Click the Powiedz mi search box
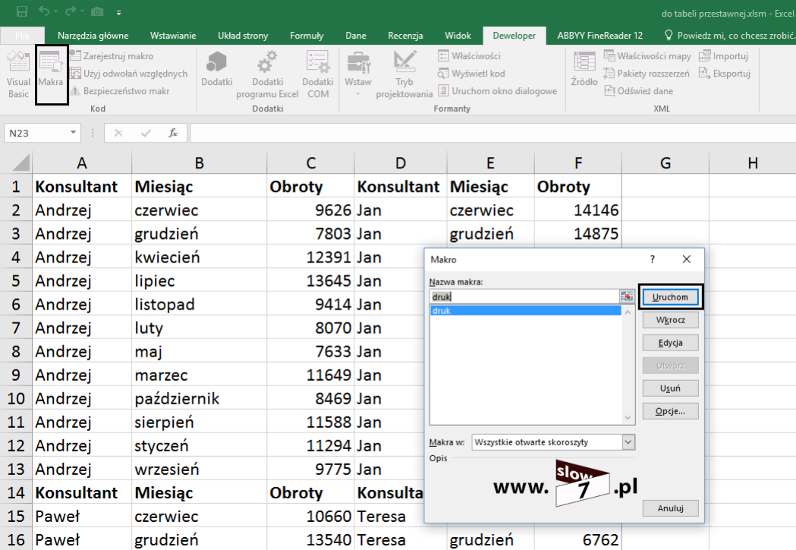The image size is (796, 550). pyautogui.click(x=730, y=36)
